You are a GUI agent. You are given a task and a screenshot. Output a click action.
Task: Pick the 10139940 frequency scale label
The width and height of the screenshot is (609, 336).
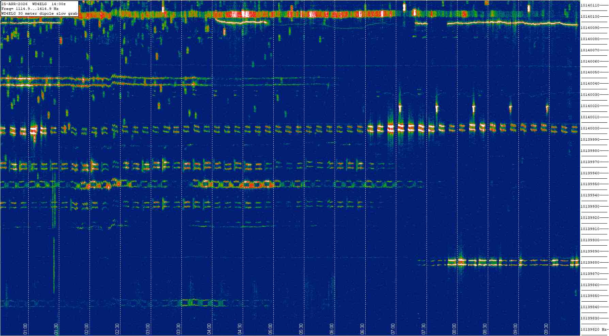(x=590, y=195)
